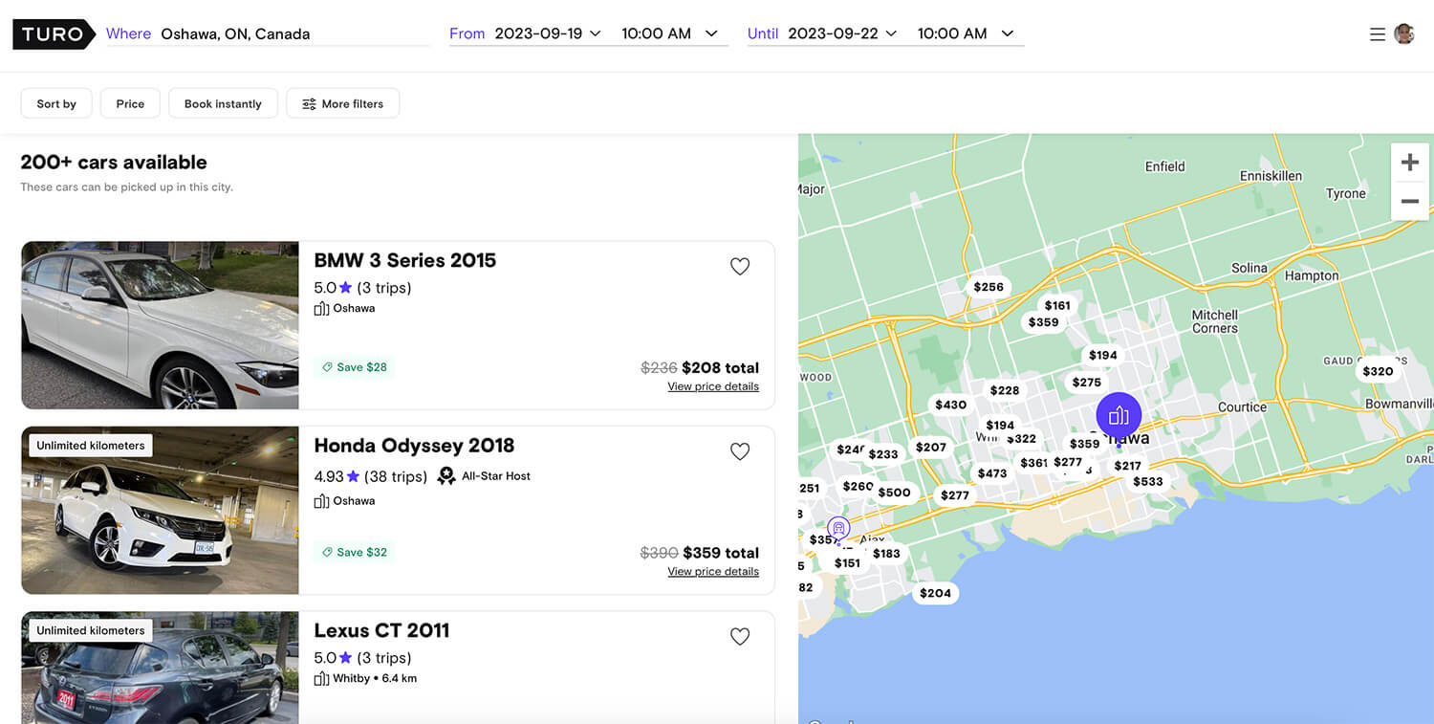The width and height of the screenshot is (1434, 724).
Task: Favorite the Honda Odyssey 2018 heart
Action: [x=740, y=451]
